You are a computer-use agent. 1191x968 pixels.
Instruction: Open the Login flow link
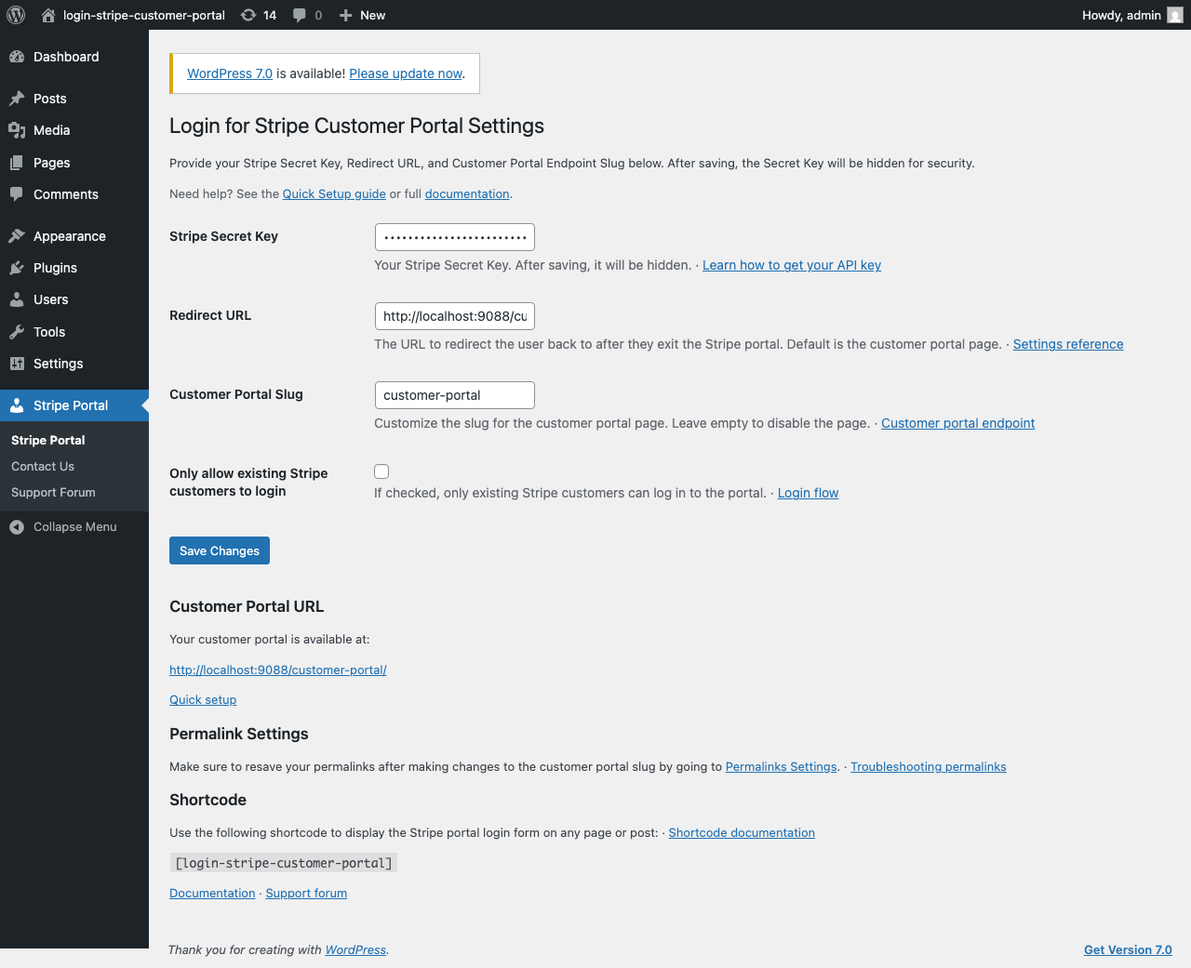click(x=808, y=493)
